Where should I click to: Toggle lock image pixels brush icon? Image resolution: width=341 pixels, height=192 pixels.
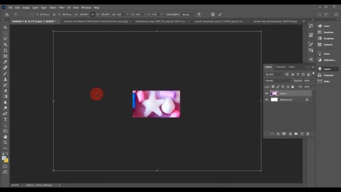pyautogui.click(x=278, y=87)
